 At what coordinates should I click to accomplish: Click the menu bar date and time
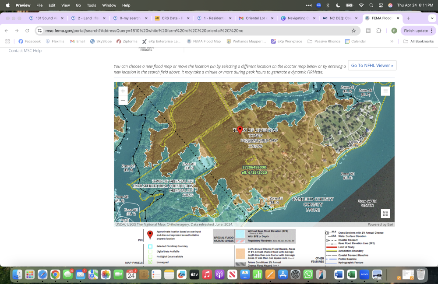pyautogui.click(x=415, y=5)
